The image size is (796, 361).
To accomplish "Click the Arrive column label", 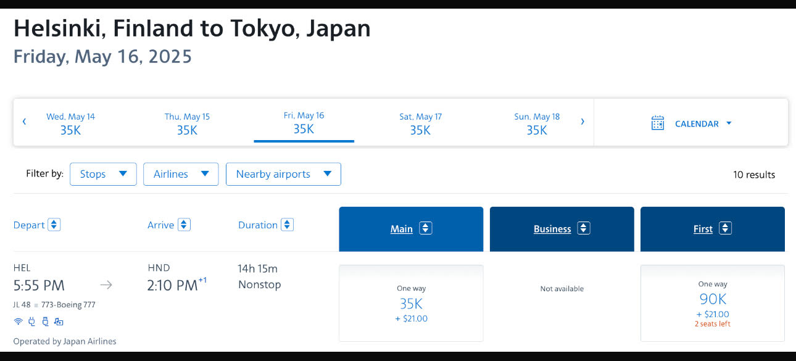I will coord(160,225).
